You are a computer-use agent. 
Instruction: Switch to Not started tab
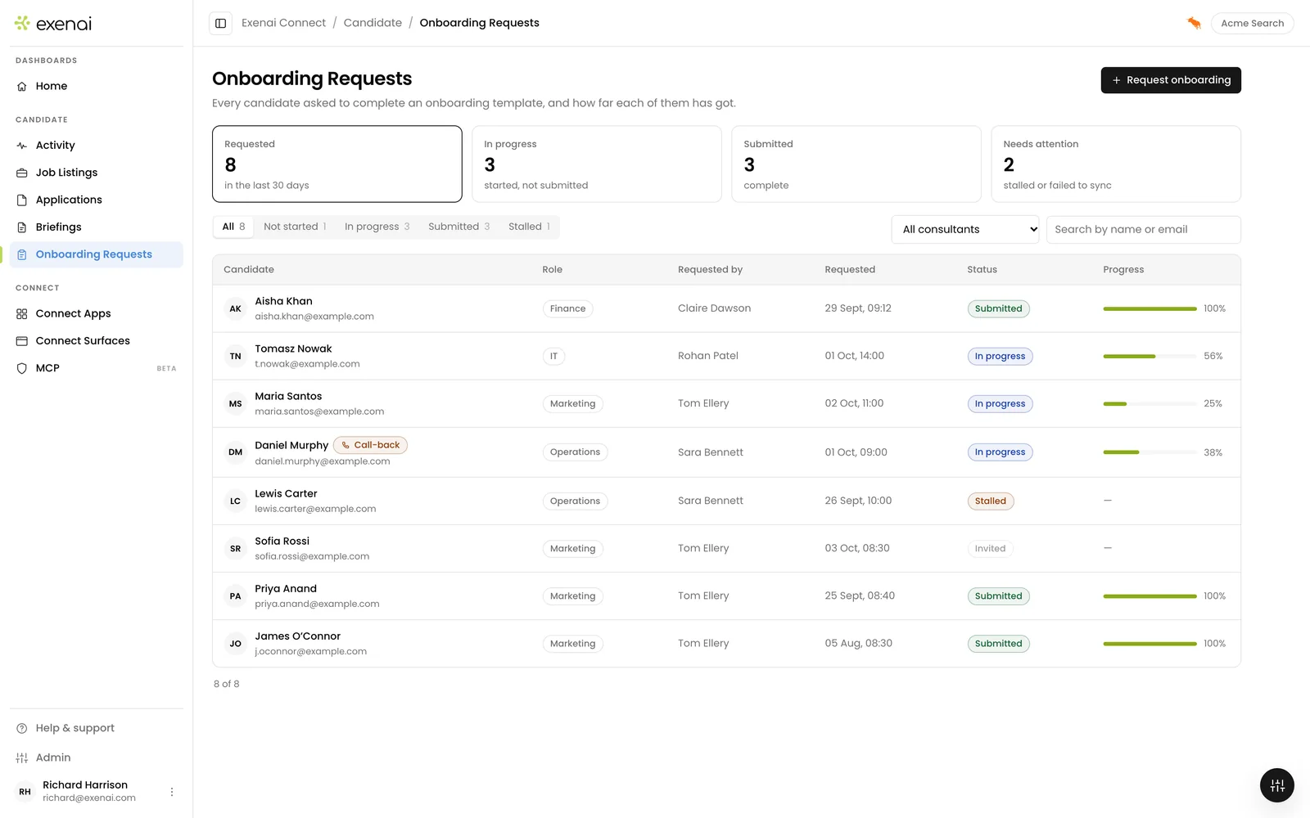tap(295, 227)
